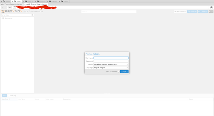Close the node0 Proxmox Virtual Environment subtab
This screenshot has width=214, height=116.
pos(25,4)
